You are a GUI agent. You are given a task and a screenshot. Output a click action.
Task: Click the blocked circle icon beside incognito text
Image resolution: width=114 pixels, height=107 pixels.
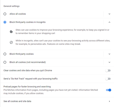pyautogui.click(x=11, y=42)
